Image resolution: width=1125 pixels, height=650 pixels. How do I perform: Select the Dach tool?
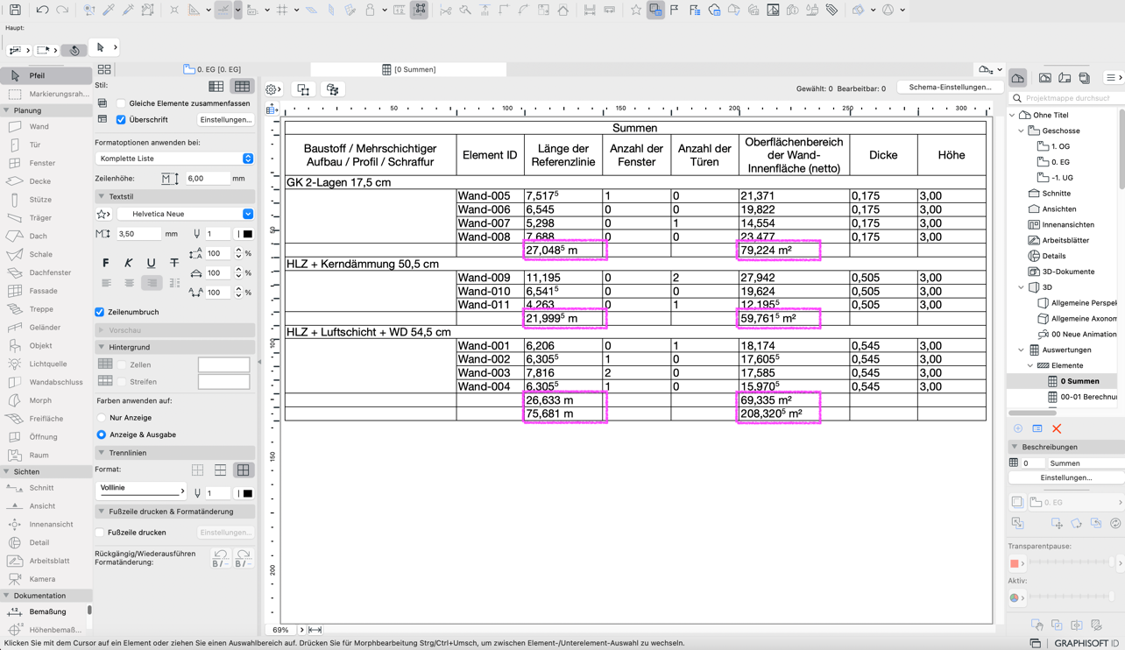(46, 236)
